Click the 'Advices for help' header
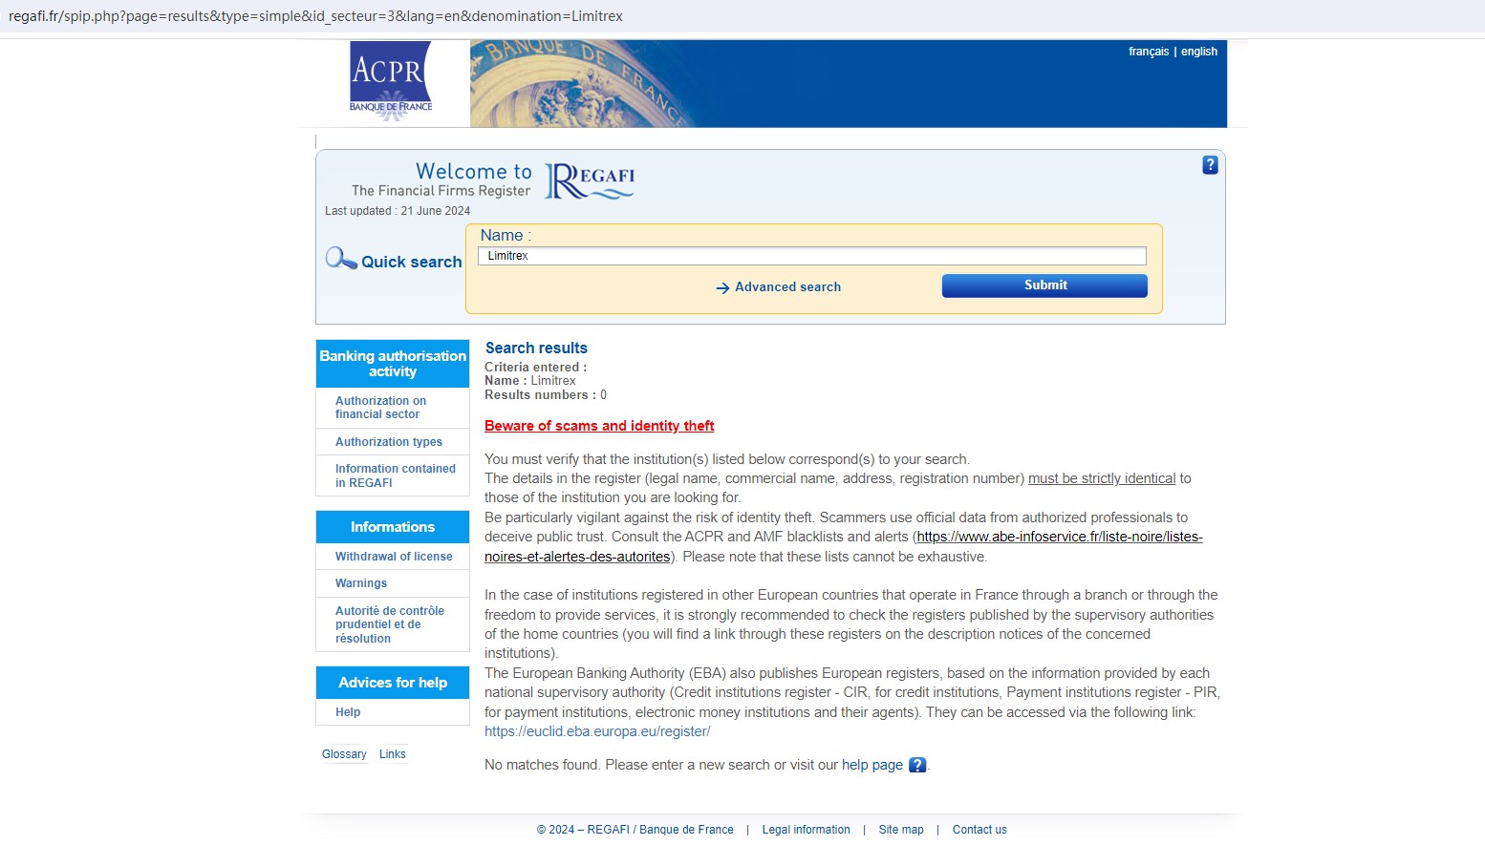Image resolution: width=1485 pixels, height=845 pixels. [x=393, y=683]
